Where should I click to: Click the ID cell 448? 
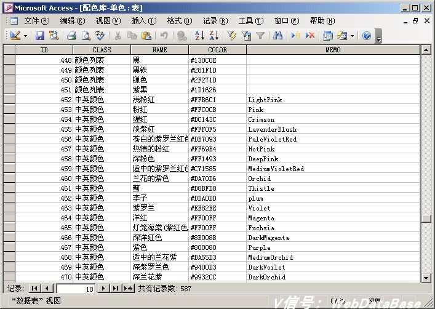click(x=44, y=60)
